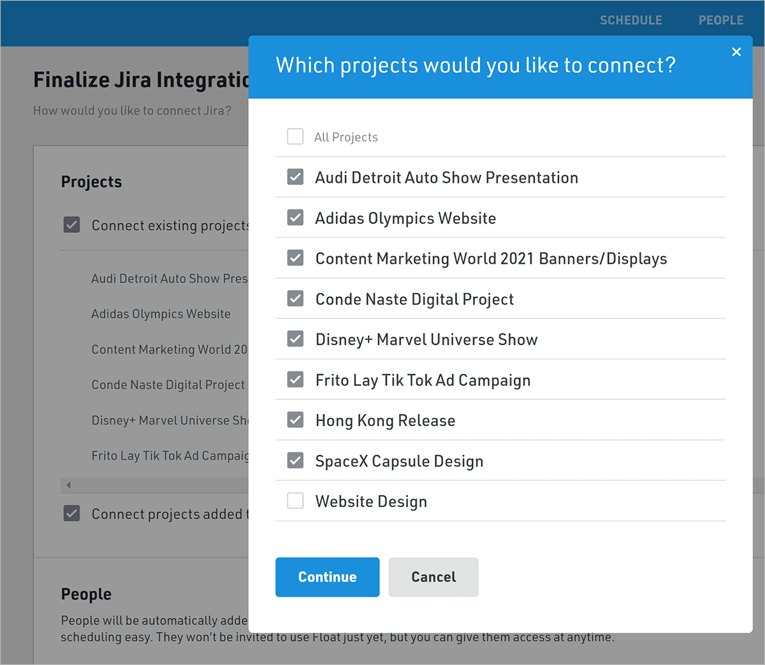
Task: Select Conde Naste Digital Project in background list
Action: pyautogui.click(x=168, y=385)
